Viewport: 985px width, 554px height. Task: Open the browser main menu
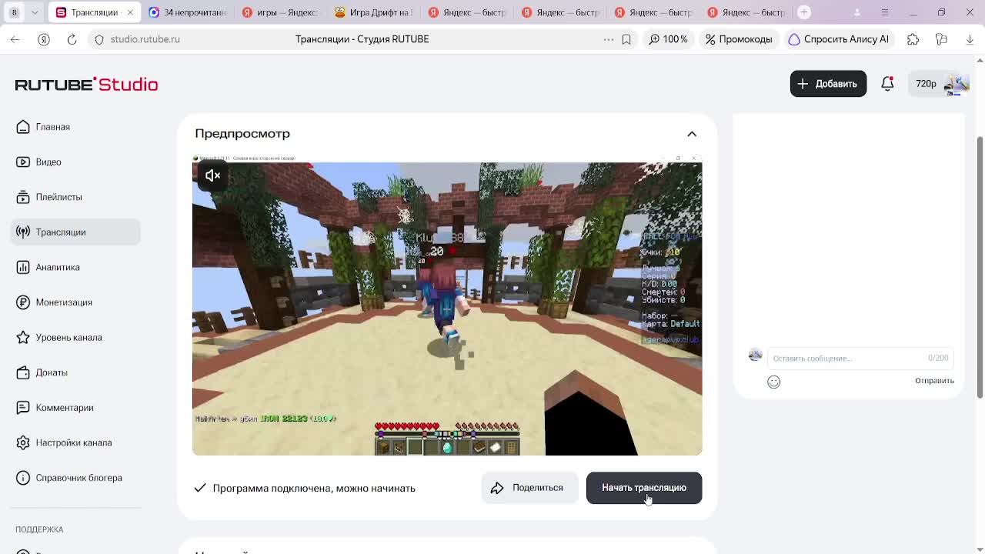click(x=885, y=12)
